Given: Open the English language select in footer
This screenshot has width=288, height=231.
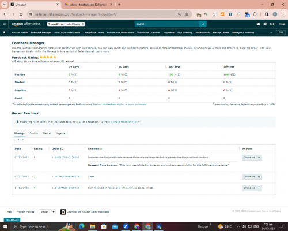Looking at the screenshot, I should (x=47, y=212).
